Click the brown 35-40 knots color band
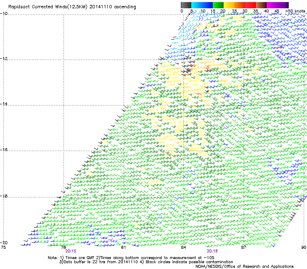Screen dimensions: 307x269 click(x=261, y=5)
